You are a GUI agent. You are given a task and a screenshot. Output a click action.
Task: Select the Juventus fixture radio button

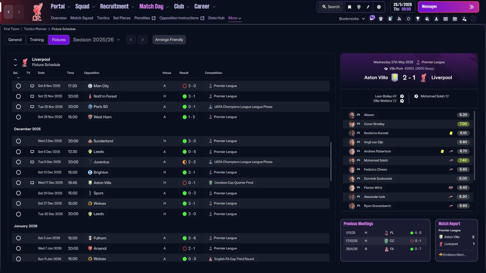[18, 162]
